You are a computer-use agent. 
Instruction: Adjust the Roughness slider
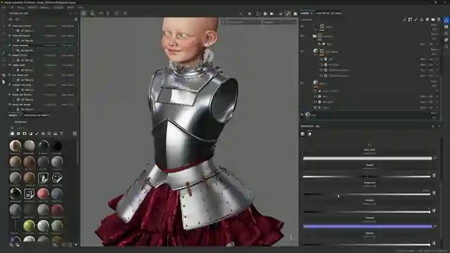tap(367, 194)
